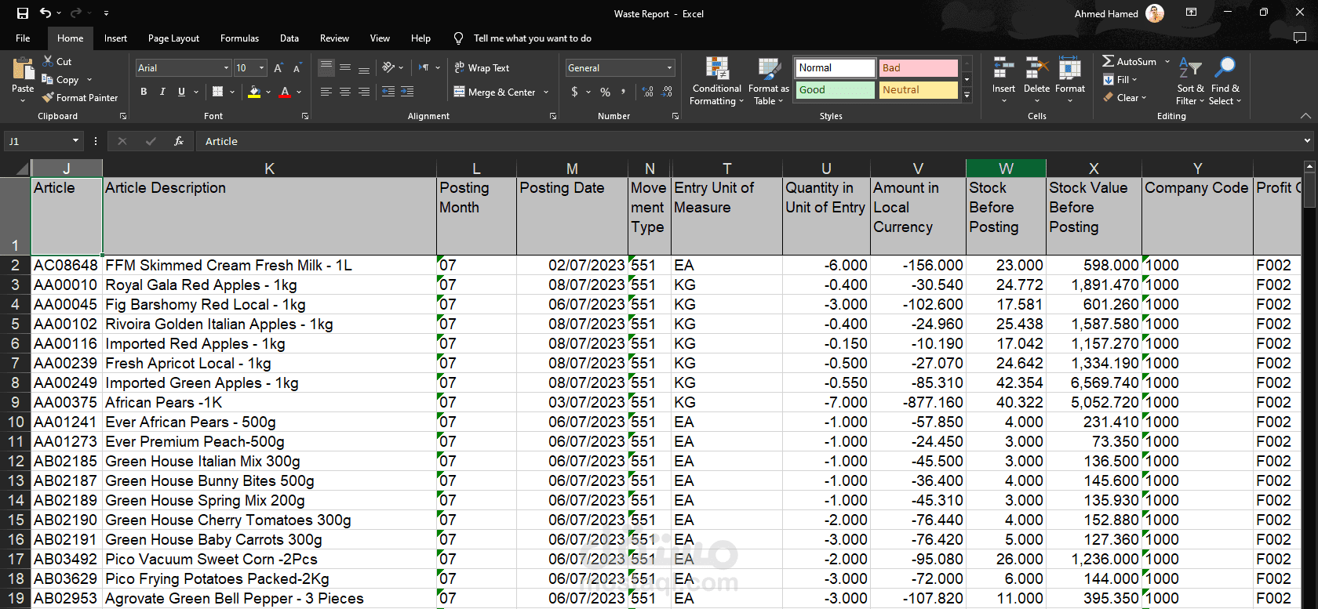Select column W header
This screenshot has height=609, width=1318.
coord(1006,169)
